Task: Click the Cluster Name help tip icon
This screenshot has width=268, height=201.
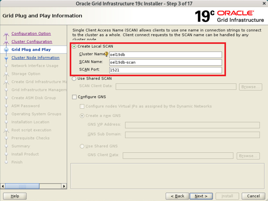Action: click(106, 54)
